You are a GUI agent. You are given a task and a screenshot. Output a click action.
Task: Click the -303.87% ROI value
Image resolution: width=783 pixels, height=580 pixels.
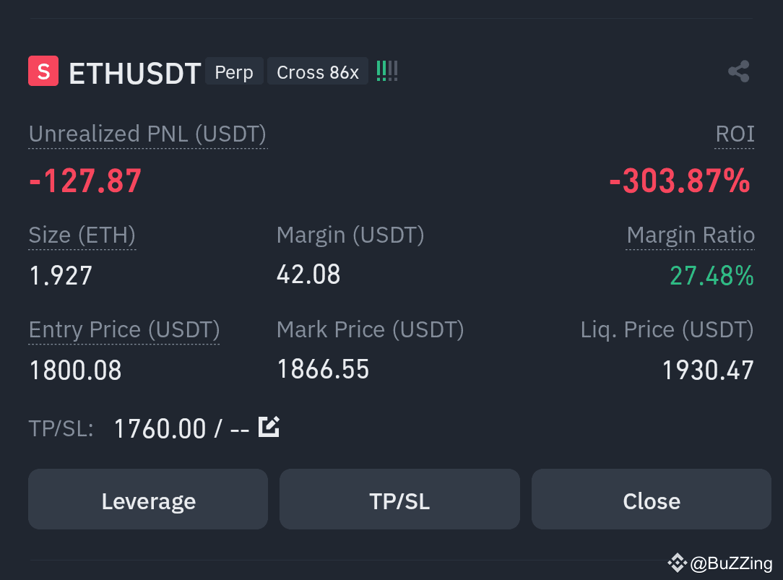click(680, 180)
